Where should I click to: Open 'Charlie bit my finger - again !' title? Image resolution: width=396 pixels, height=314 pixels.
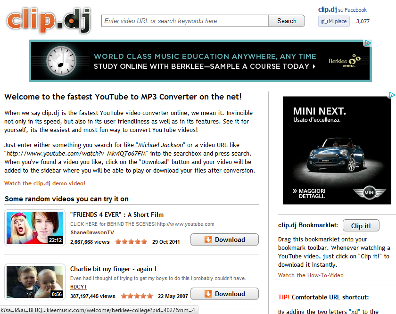(113, 269)
